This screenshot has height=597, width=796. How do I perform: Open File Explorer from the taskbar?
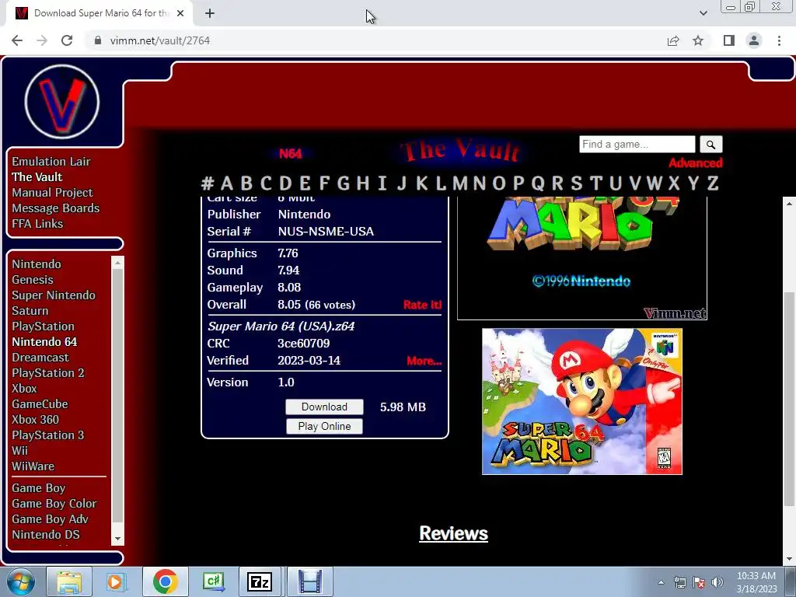[69, 581]
